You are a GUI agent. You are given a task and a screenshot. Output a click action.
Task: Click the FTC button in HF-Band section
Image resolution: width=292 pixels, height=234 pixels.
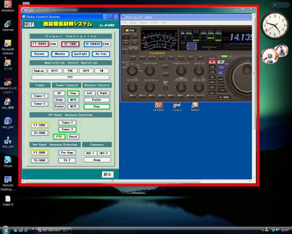pyautogui.click(x=59, y=137)
